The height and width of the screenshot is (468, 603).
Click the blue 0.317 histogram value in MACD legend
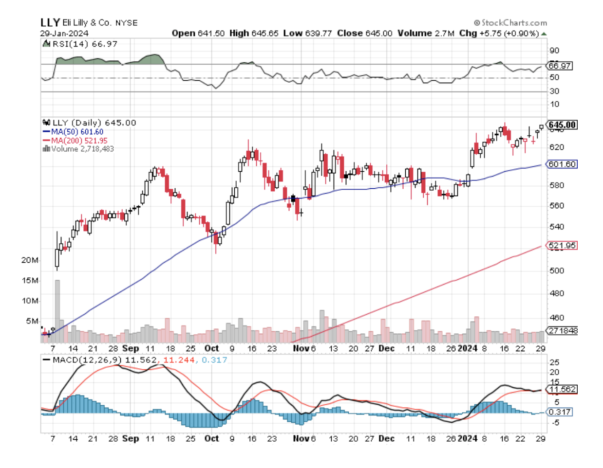click(214, 360)
